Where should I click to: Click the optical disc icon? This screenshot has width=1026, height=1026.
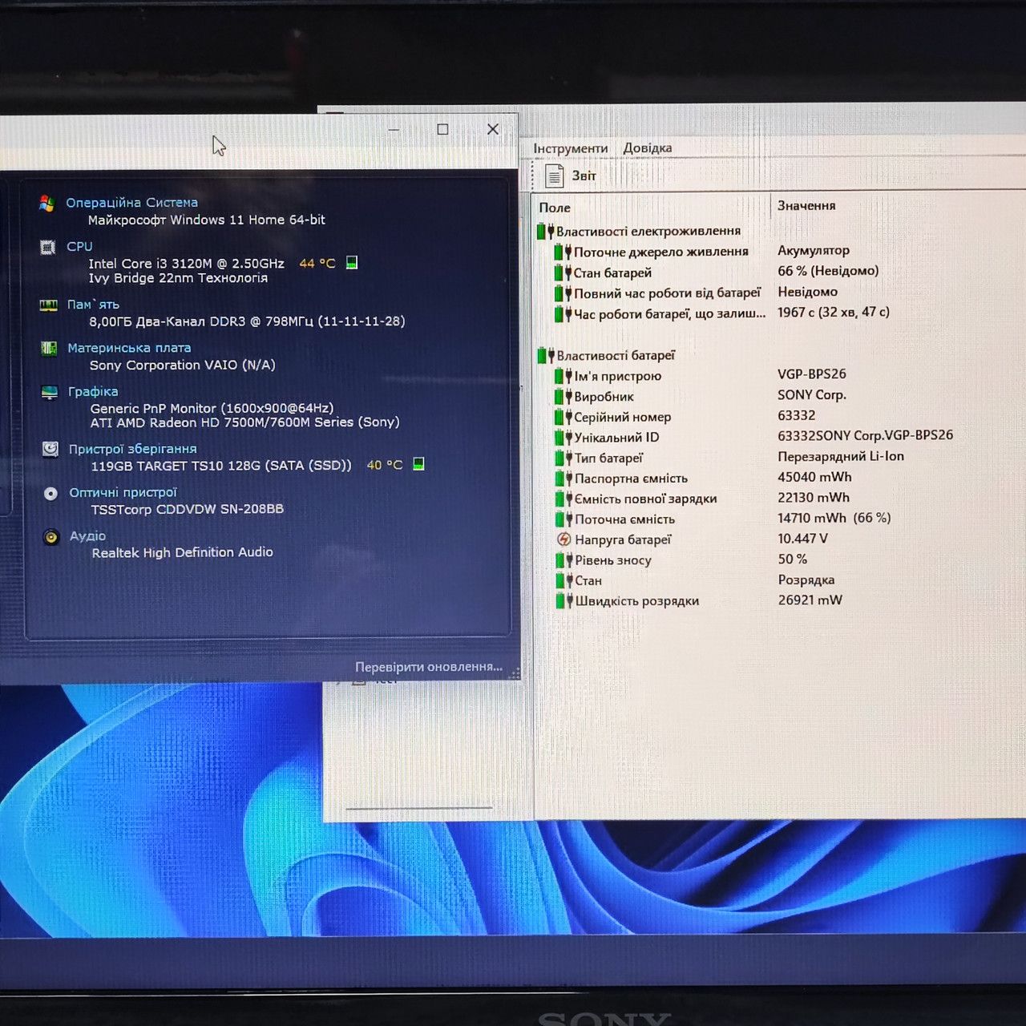click(50, 493)
